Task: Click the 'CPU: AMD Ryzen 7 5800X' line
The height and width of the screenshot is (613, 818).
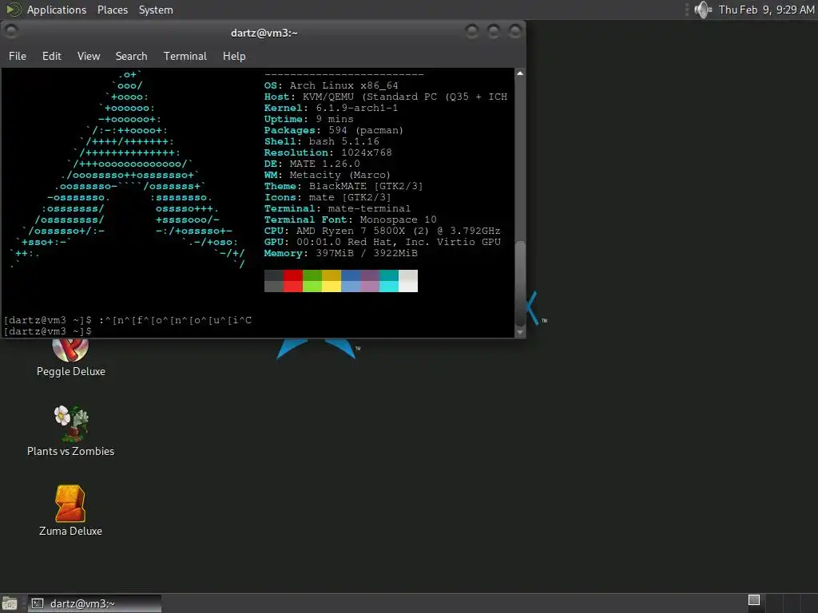Action: click(x=383, y=231)
